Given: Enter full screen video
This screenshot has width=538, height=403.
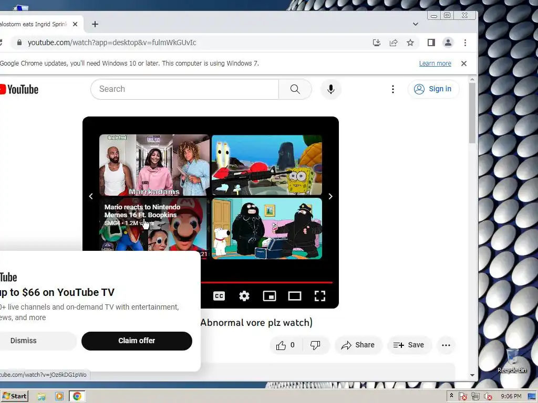Looking at the screenshot, I should pos(320,296).
